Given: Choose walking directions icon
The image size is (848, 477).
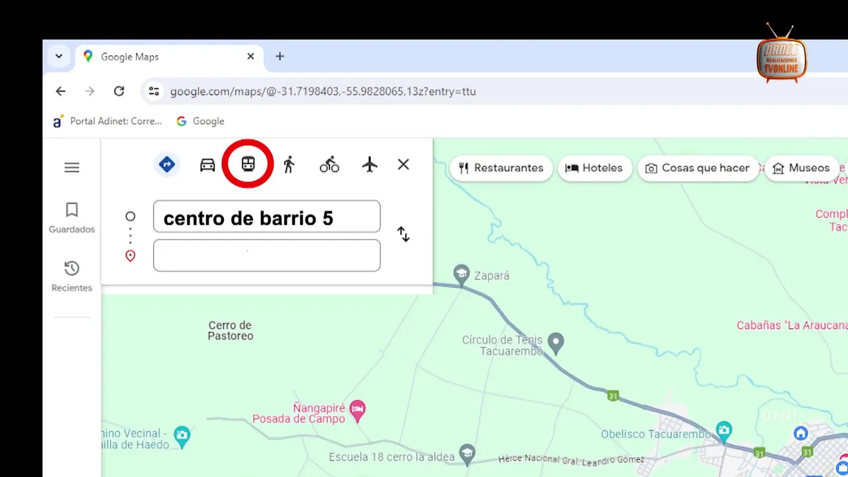Looking at the screenshot, I should pos(289,165).
